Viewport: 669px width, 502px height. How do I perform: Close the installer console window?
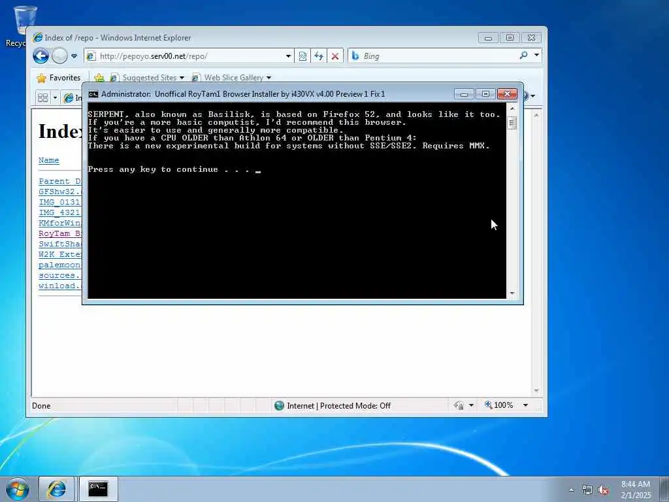[x=507, y=94]
